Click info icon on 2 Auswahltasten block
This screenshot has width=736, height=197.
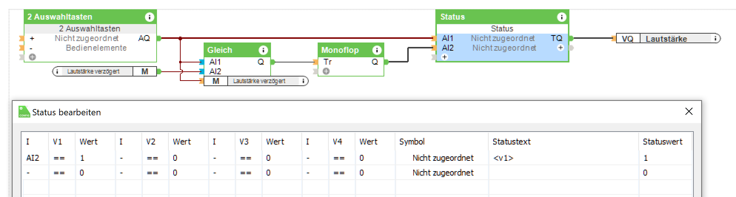pyautogui.click(x=149, y=17)
